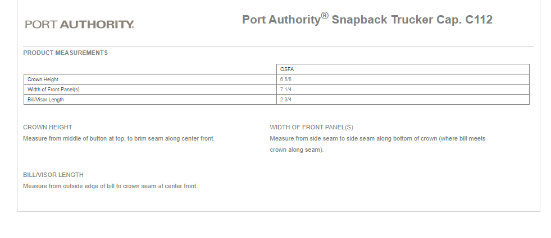Click the registered trademark symbol in title
Viewport: 551px width, 238px height.
coord(325,16)
